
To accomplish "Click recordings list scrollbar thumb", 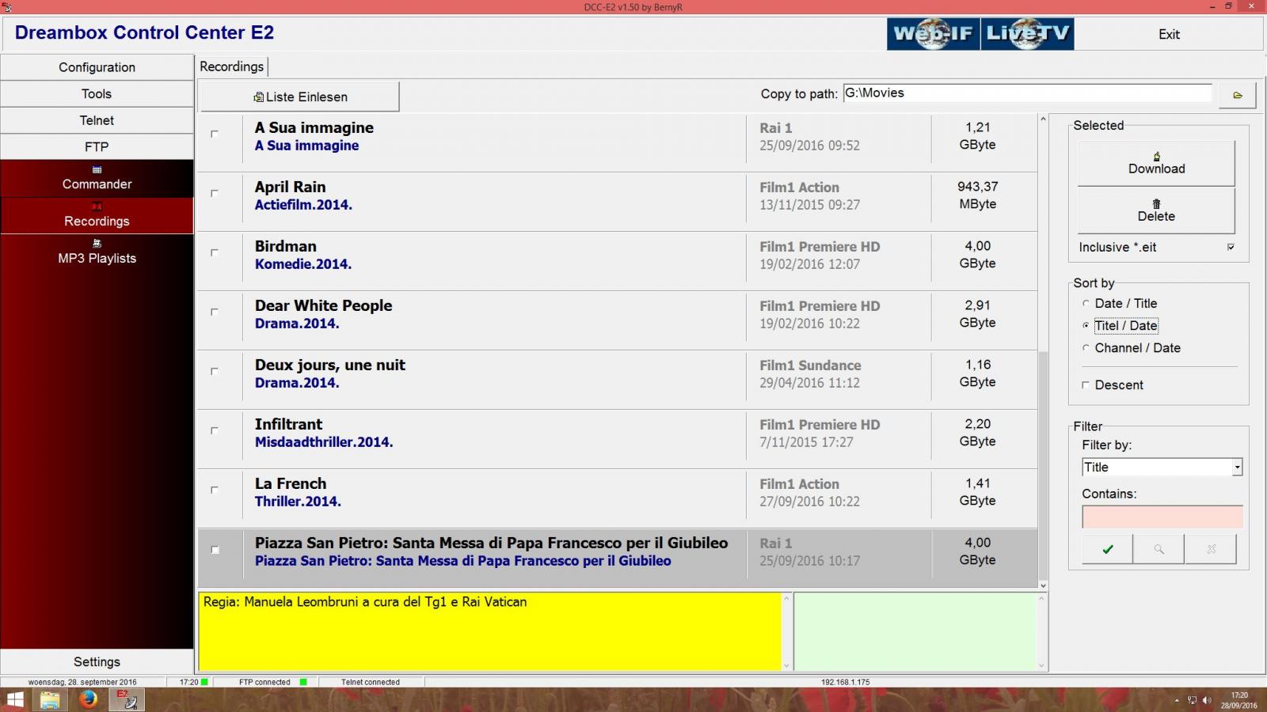I will coord(1043,466).
